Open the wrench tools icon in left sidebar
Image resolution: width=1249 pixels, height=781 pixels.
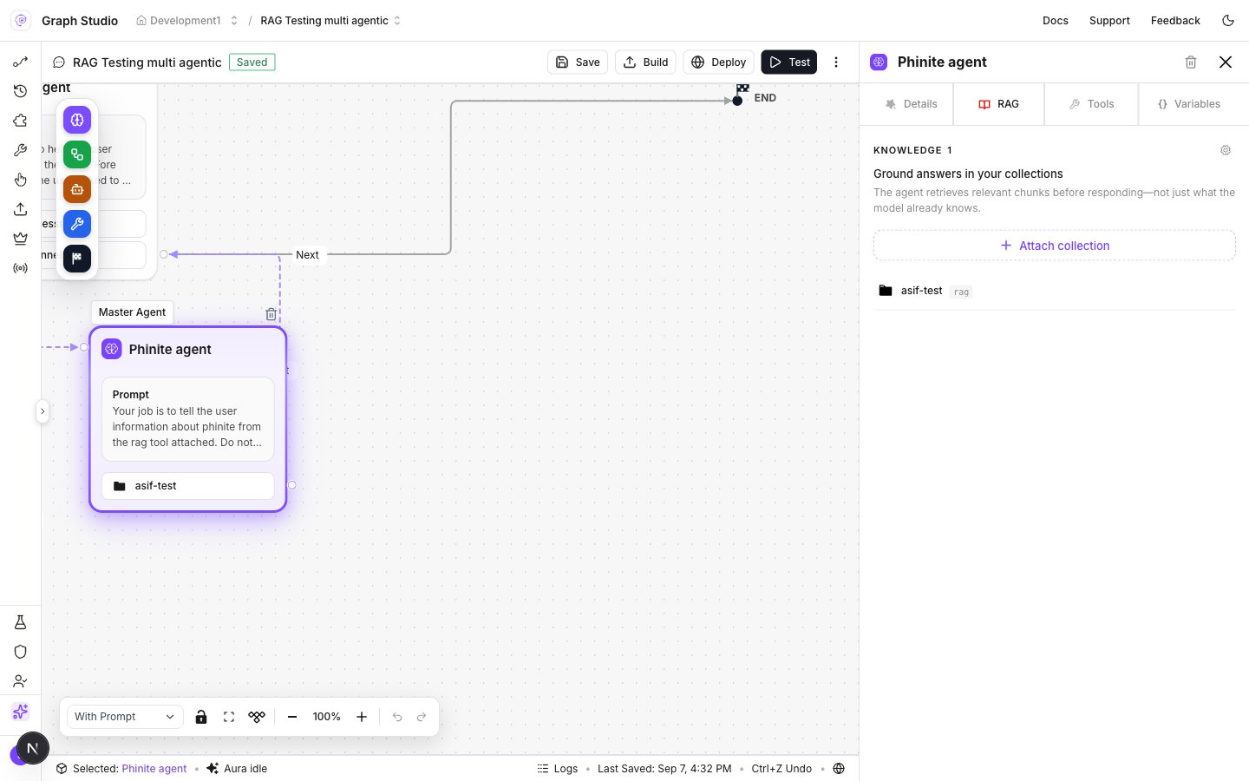coord(21,150)
